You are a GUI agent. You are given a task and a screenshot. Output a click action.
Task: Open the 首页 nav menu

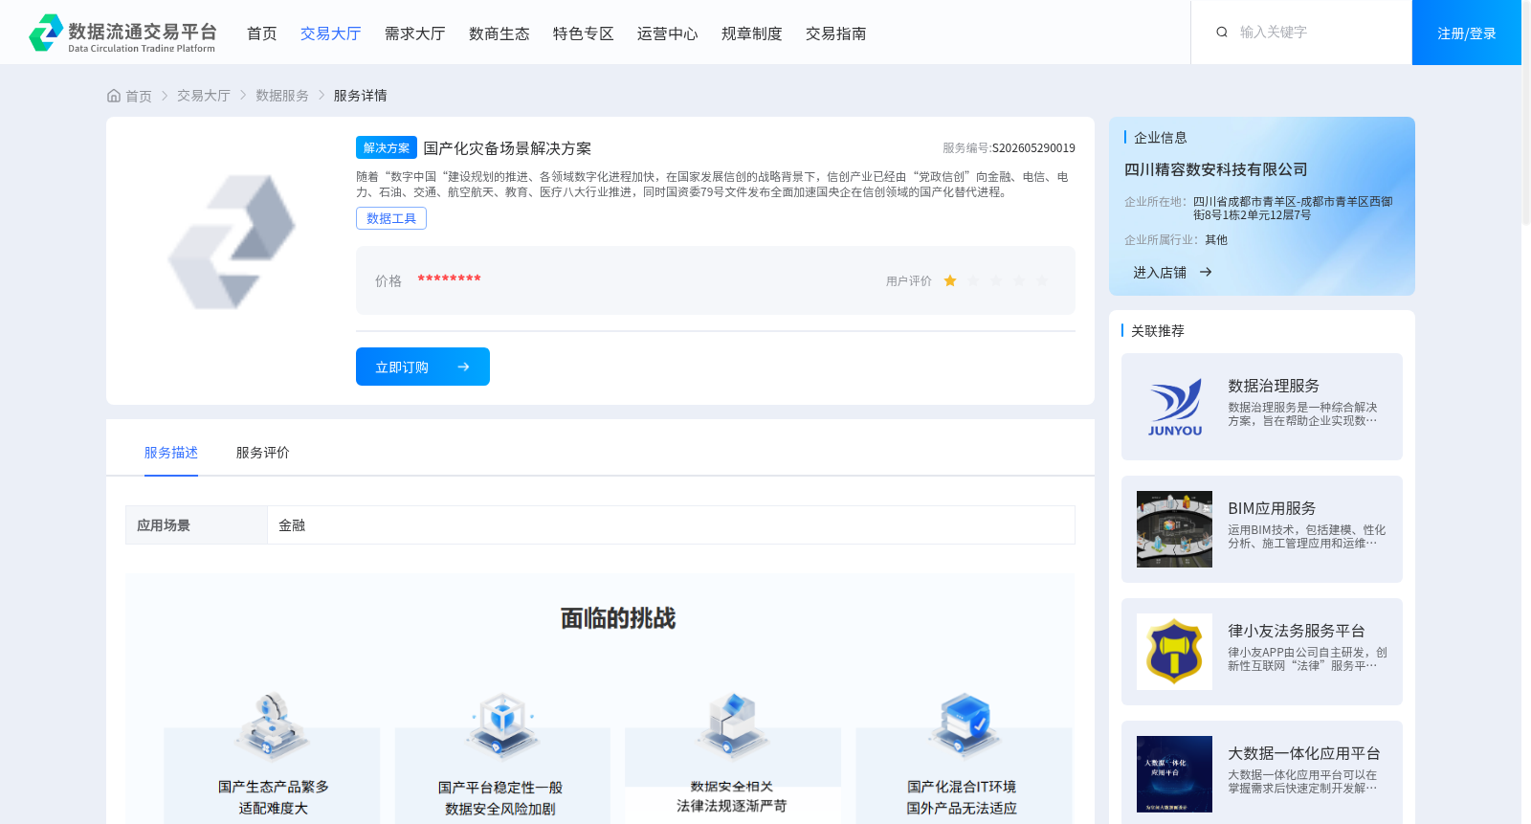tap(262, 33)
